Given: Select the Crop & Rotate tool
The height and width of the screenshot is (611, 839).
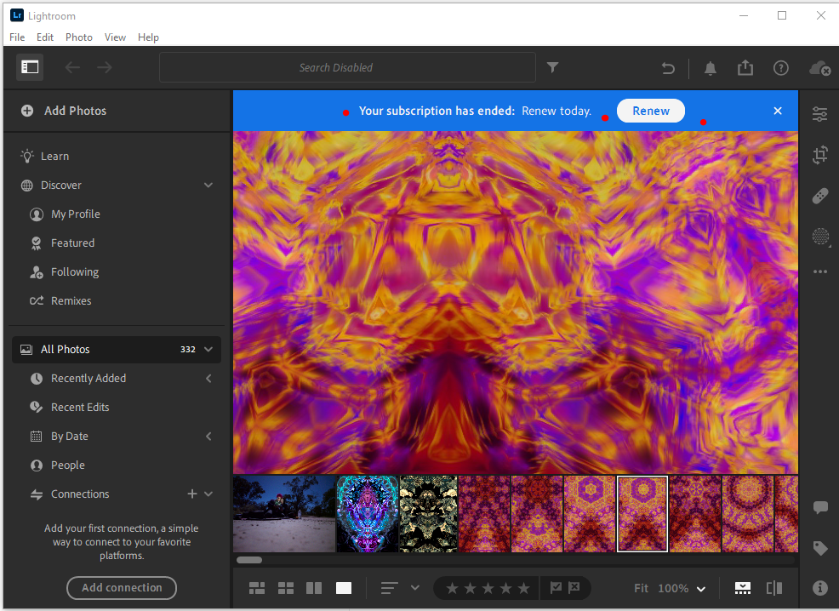Looking at the screenshot, I should click(x=819, y=155).
